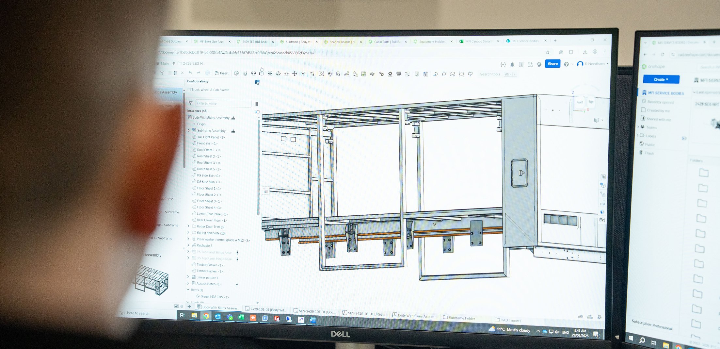Click the app store grid icon beside Share
Viewport: 720px width, 349px height.
[530, 64]
